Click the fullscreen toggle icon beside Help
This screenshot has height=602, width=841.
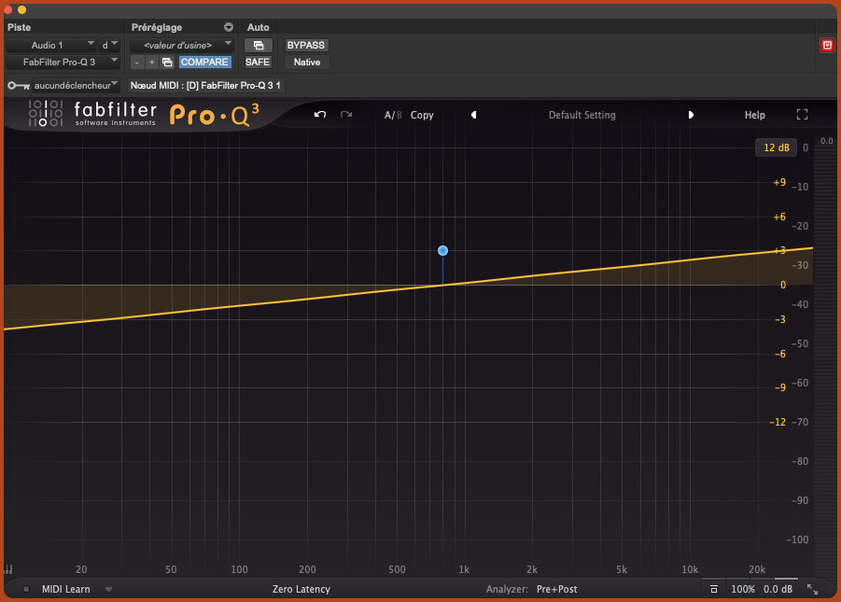(802, 114)
